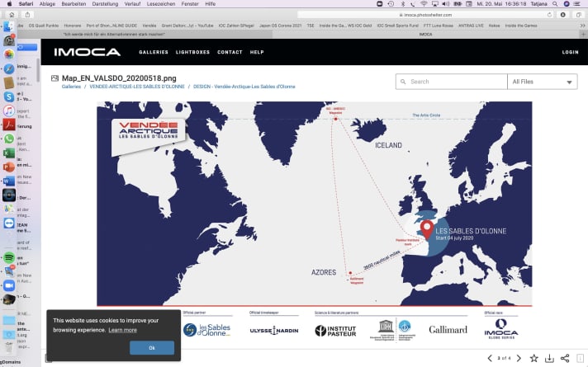Open the cookie Learn more link
This screenshot has width=588, height=367.
pos(122,330)
